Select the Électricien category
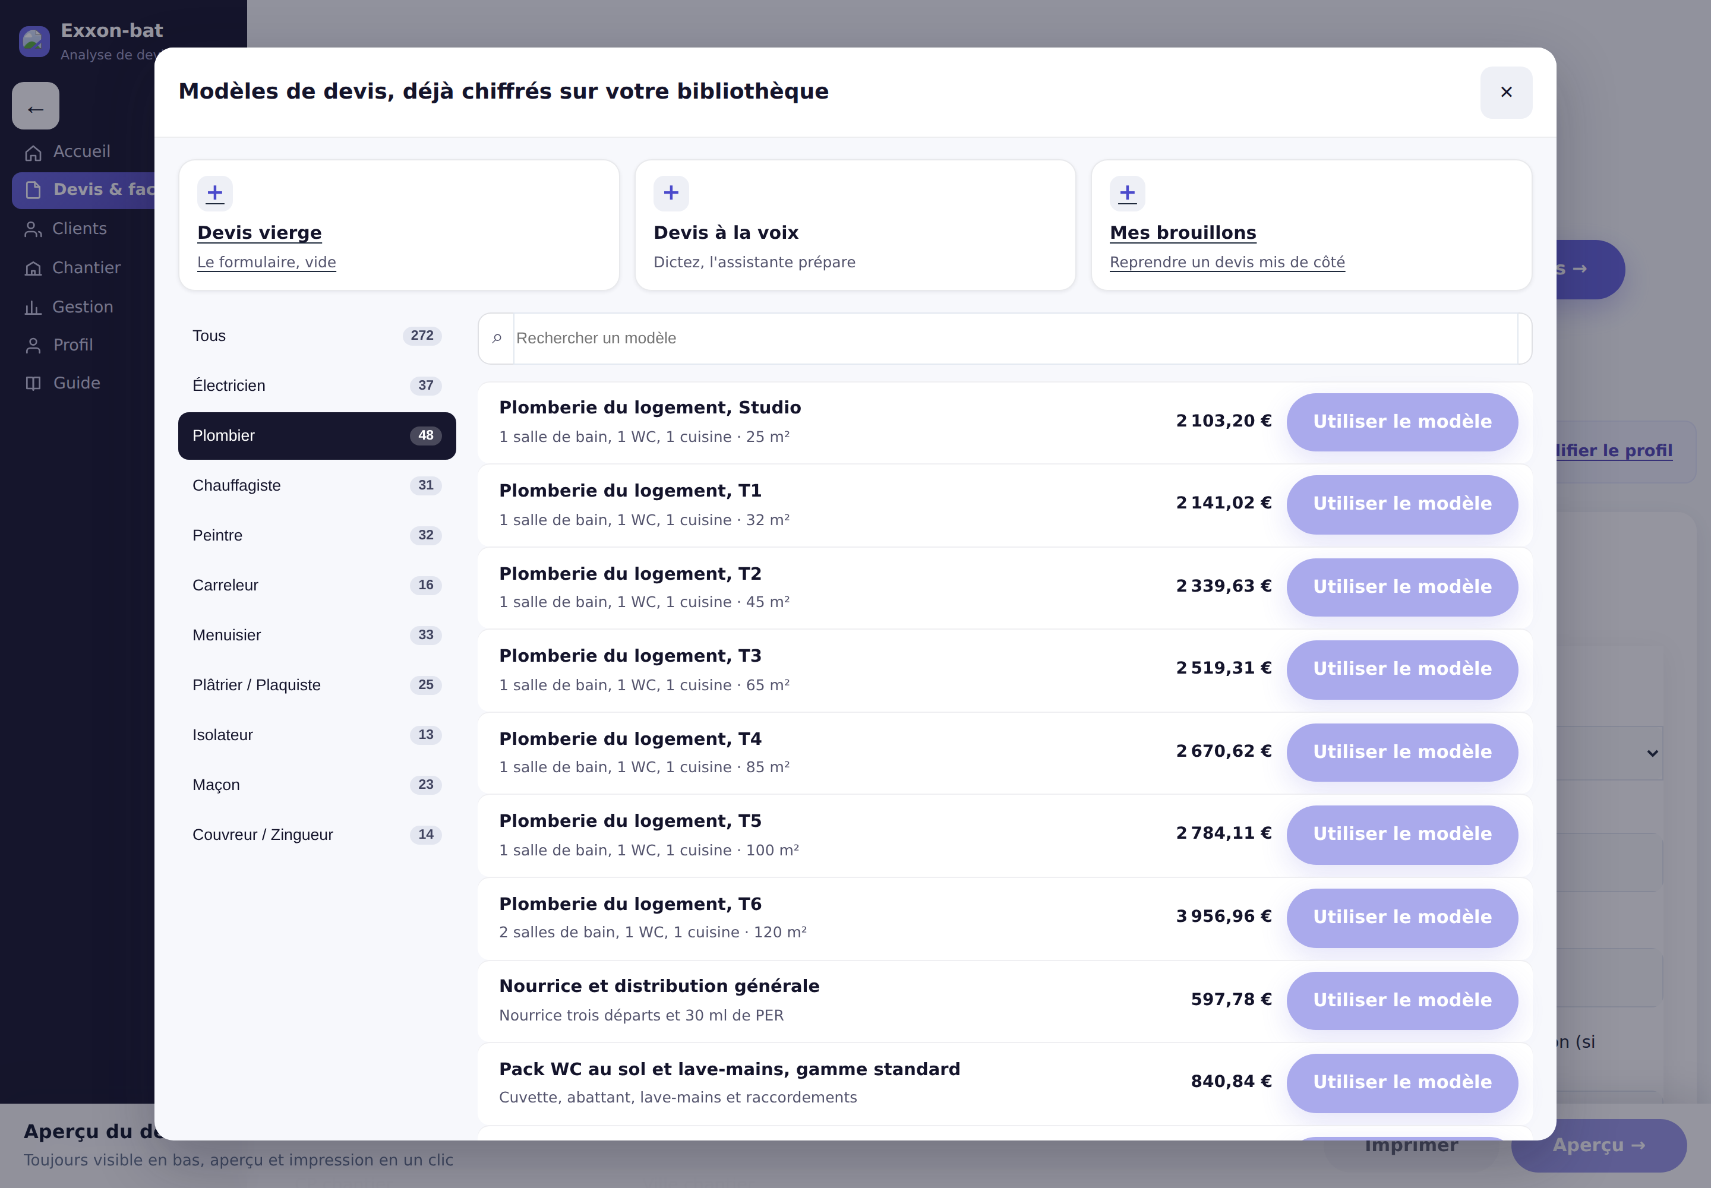The width and height of the screenshot is (1711, 1188). (317, 386)
